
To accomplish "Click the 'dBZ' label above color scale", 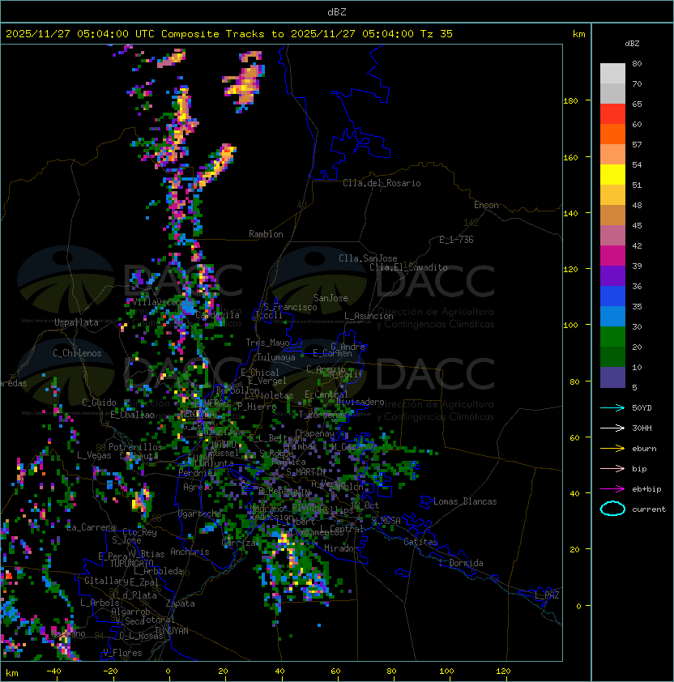I will point(632,44).
